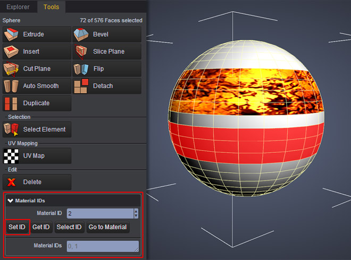Click the Sphere object name label
351x260 pixels.
(11, 20)
